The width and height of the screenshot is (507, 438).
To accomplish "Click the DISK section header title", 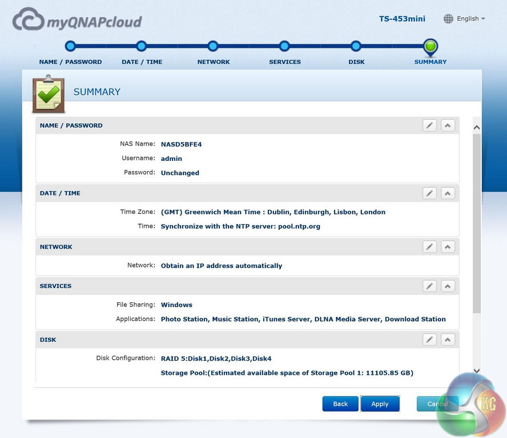I will pos(48,339).
